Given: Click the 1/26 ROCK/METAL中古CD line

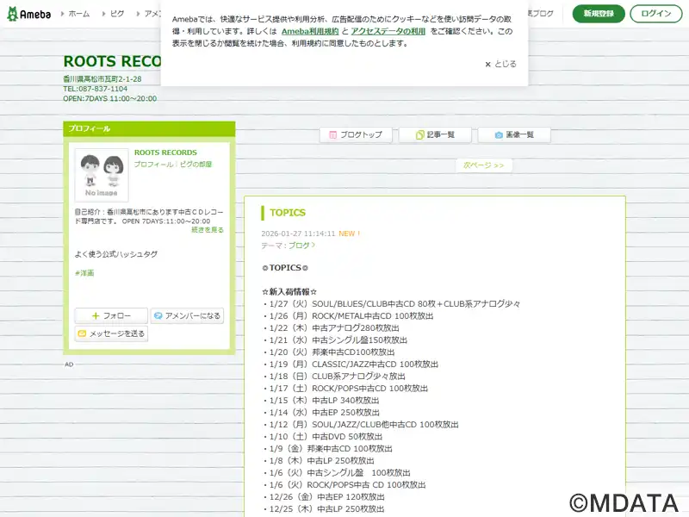Looking at the screenshot, I should point(349,315).
